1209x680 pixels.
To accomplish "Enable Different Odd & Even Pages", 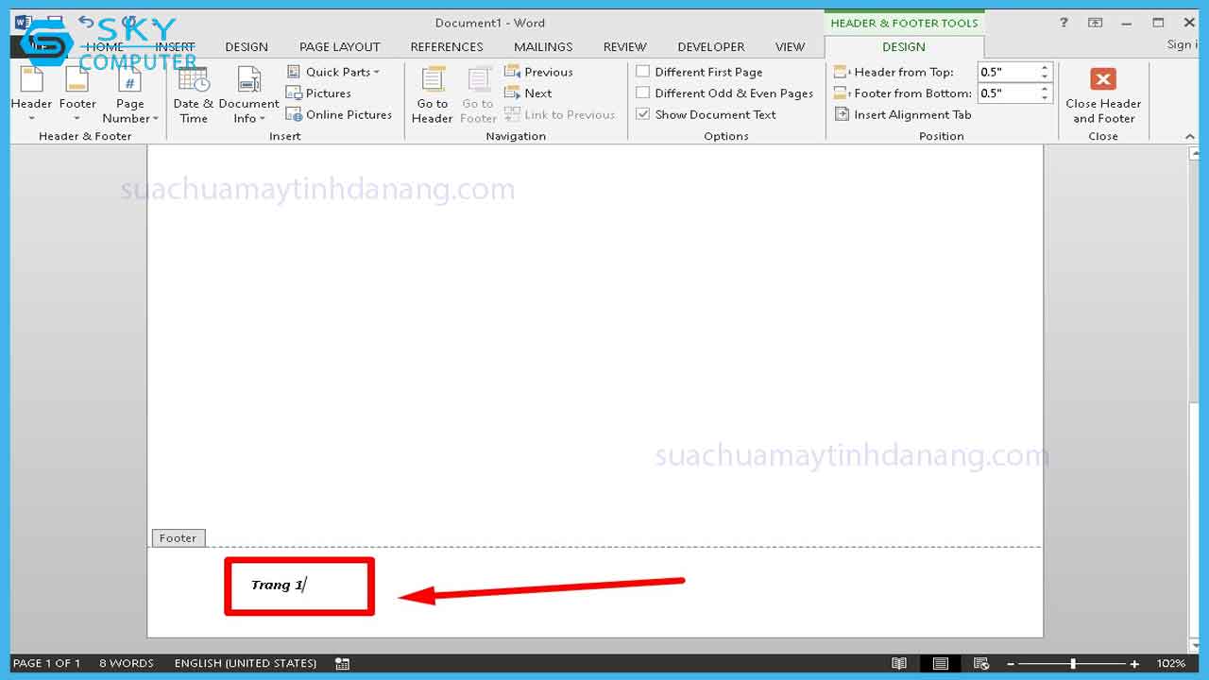I will point(643,93).
